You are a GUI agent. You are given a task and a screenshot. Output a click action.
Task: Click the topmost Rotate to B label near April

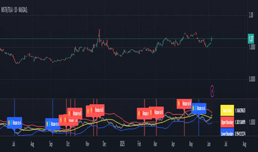pyautogui.click(x=184, y=104)
